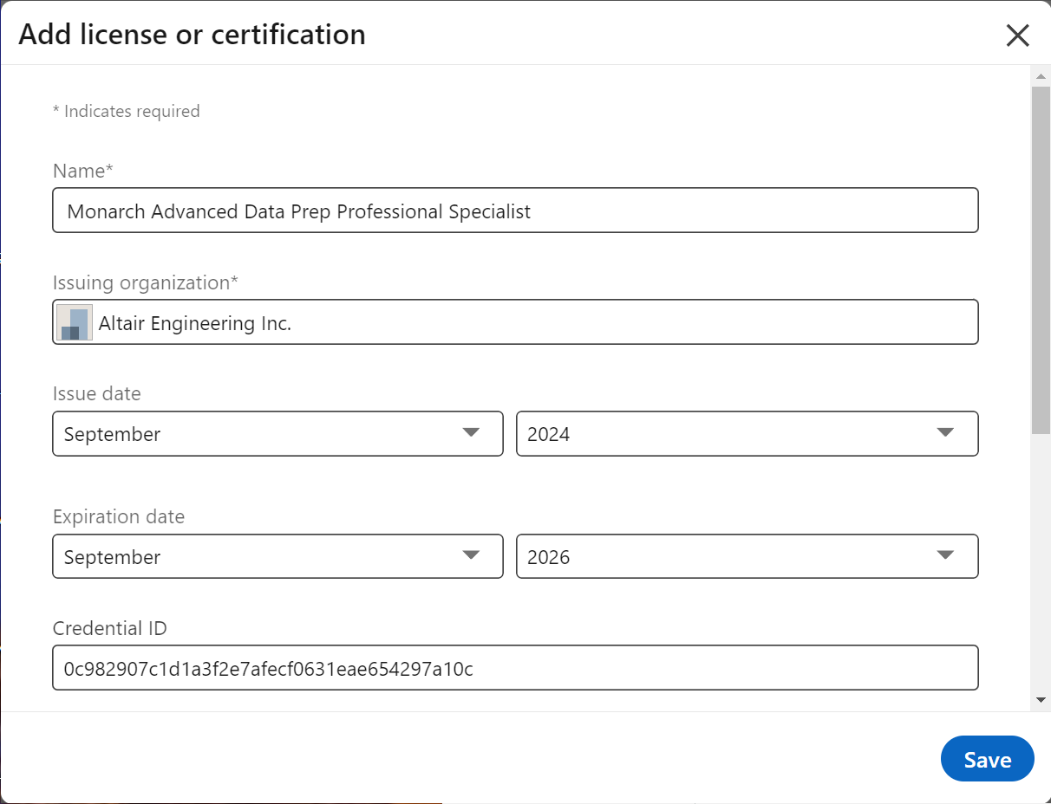
Task: Click into the certification Name field
Action: click(515, 211)
